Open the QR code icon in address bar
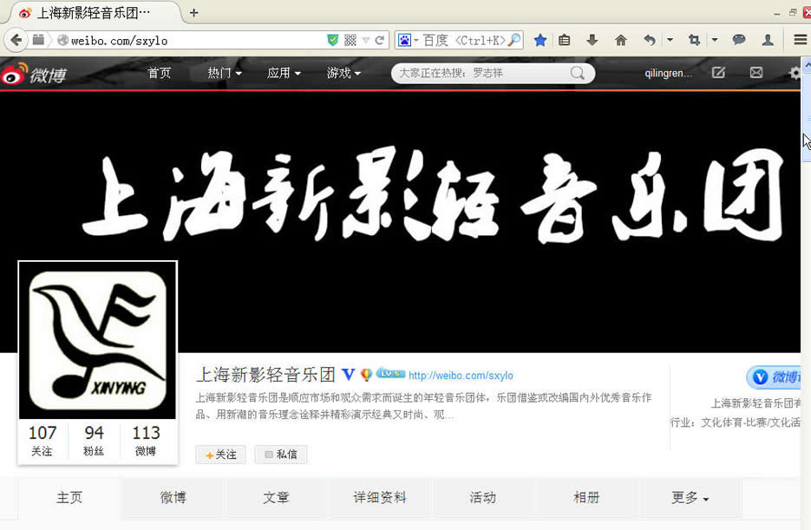 coord(350,40)
